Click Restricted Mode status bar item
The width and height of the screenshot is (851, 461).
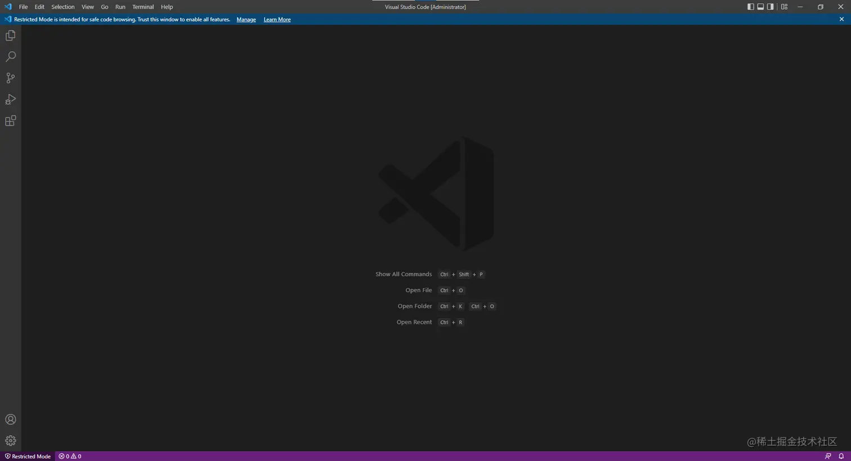pyautogui.click(x=28, y=456)
